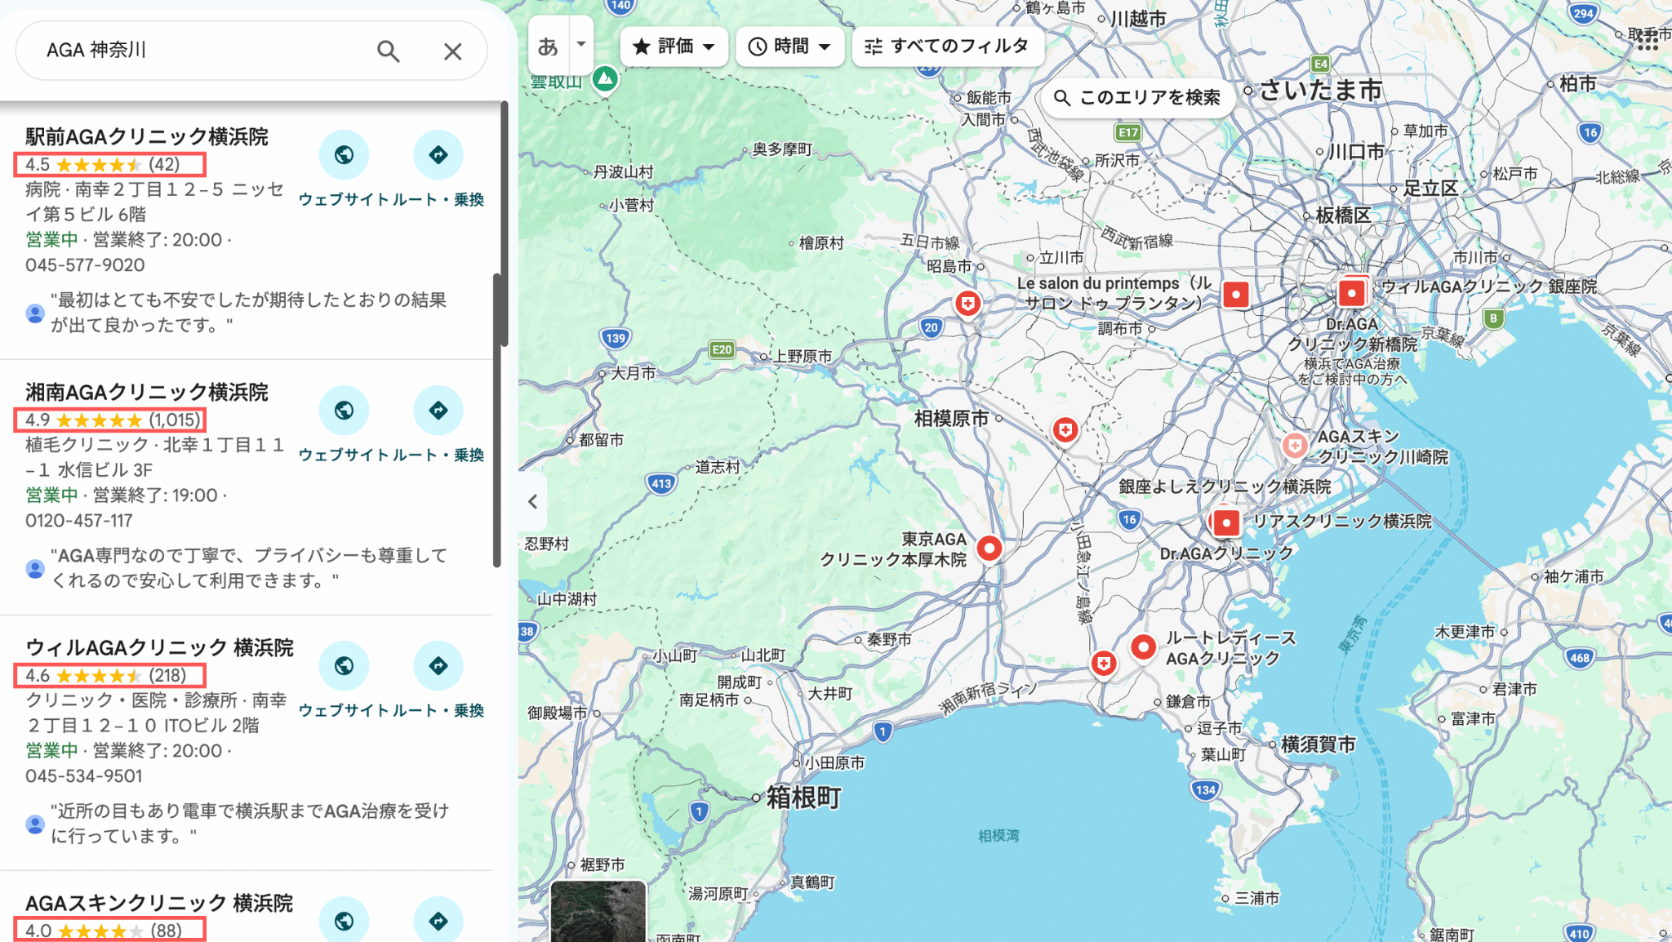Screen dimensions: 1672x942
Task: Click the Dr.AGAクリニック新橋院 map label
Action: (x=1352, y=334)
